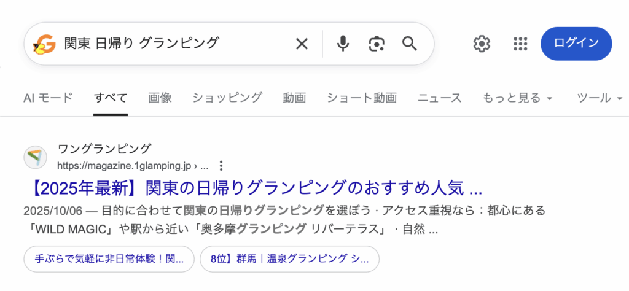Viewport: 629px width, 291px height.
Task: Switch to AI モード tab
Action: (48, 98)
